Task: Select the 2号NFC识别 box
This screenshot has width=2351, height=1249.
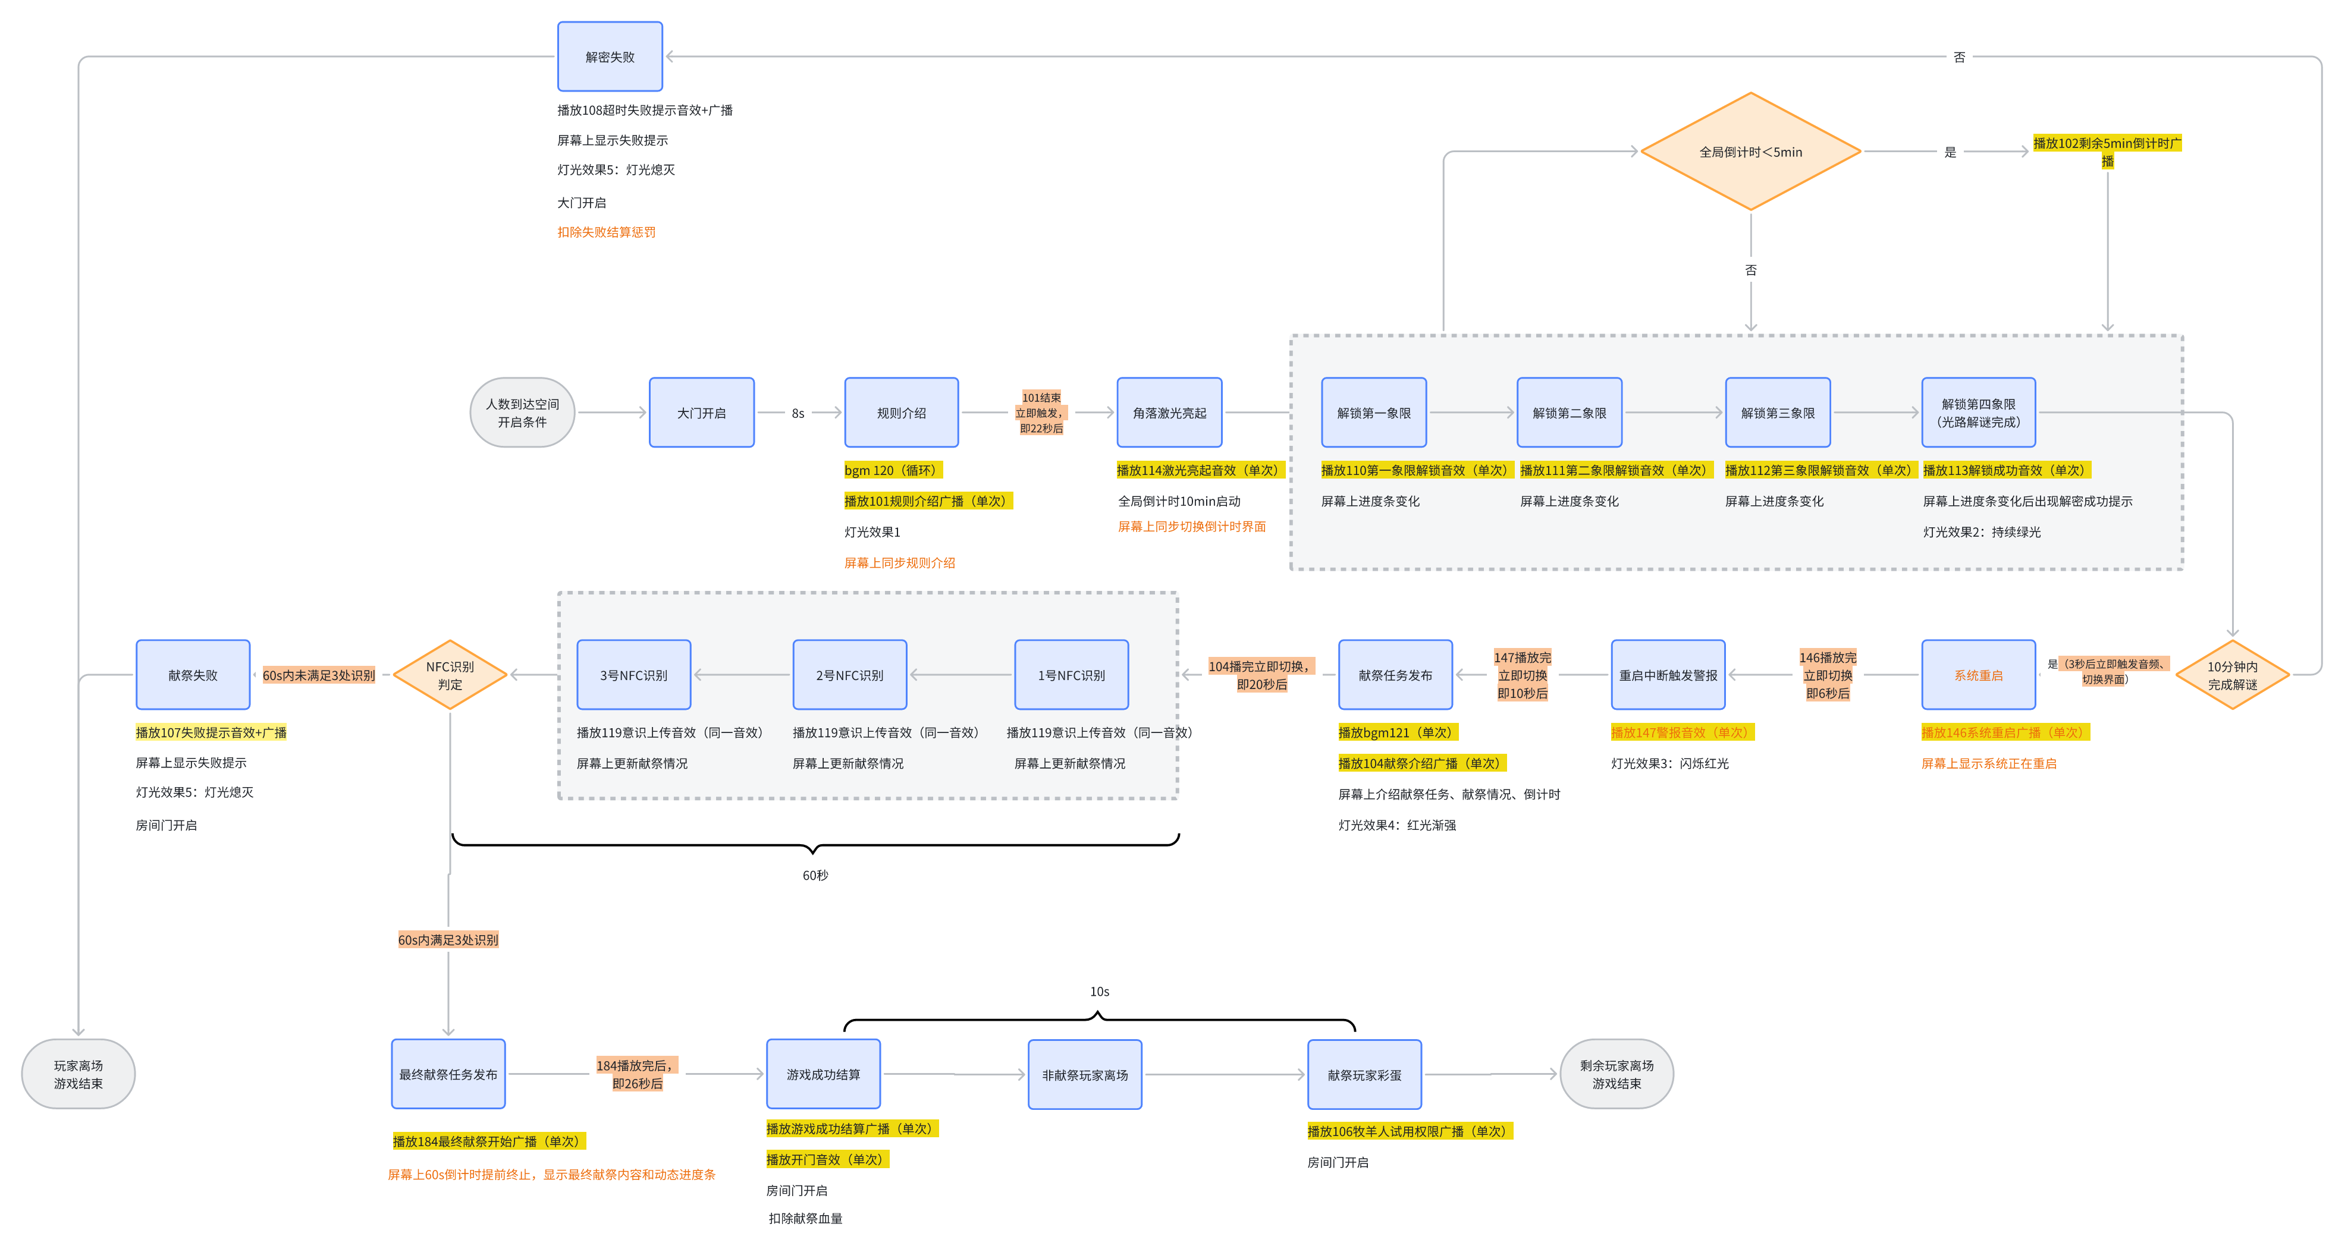Action: [x=850, y=675]
